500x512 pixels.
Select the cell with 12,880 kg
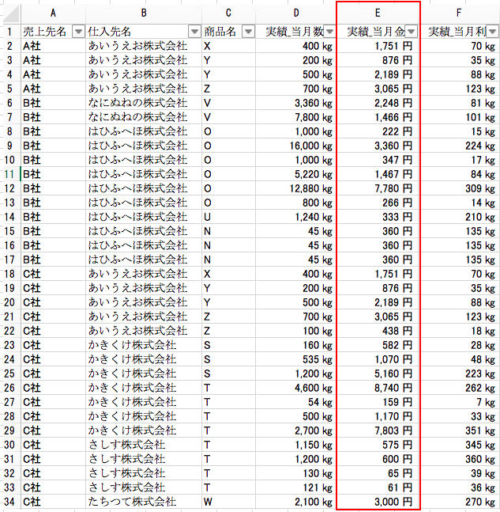[x=296, y=188]
